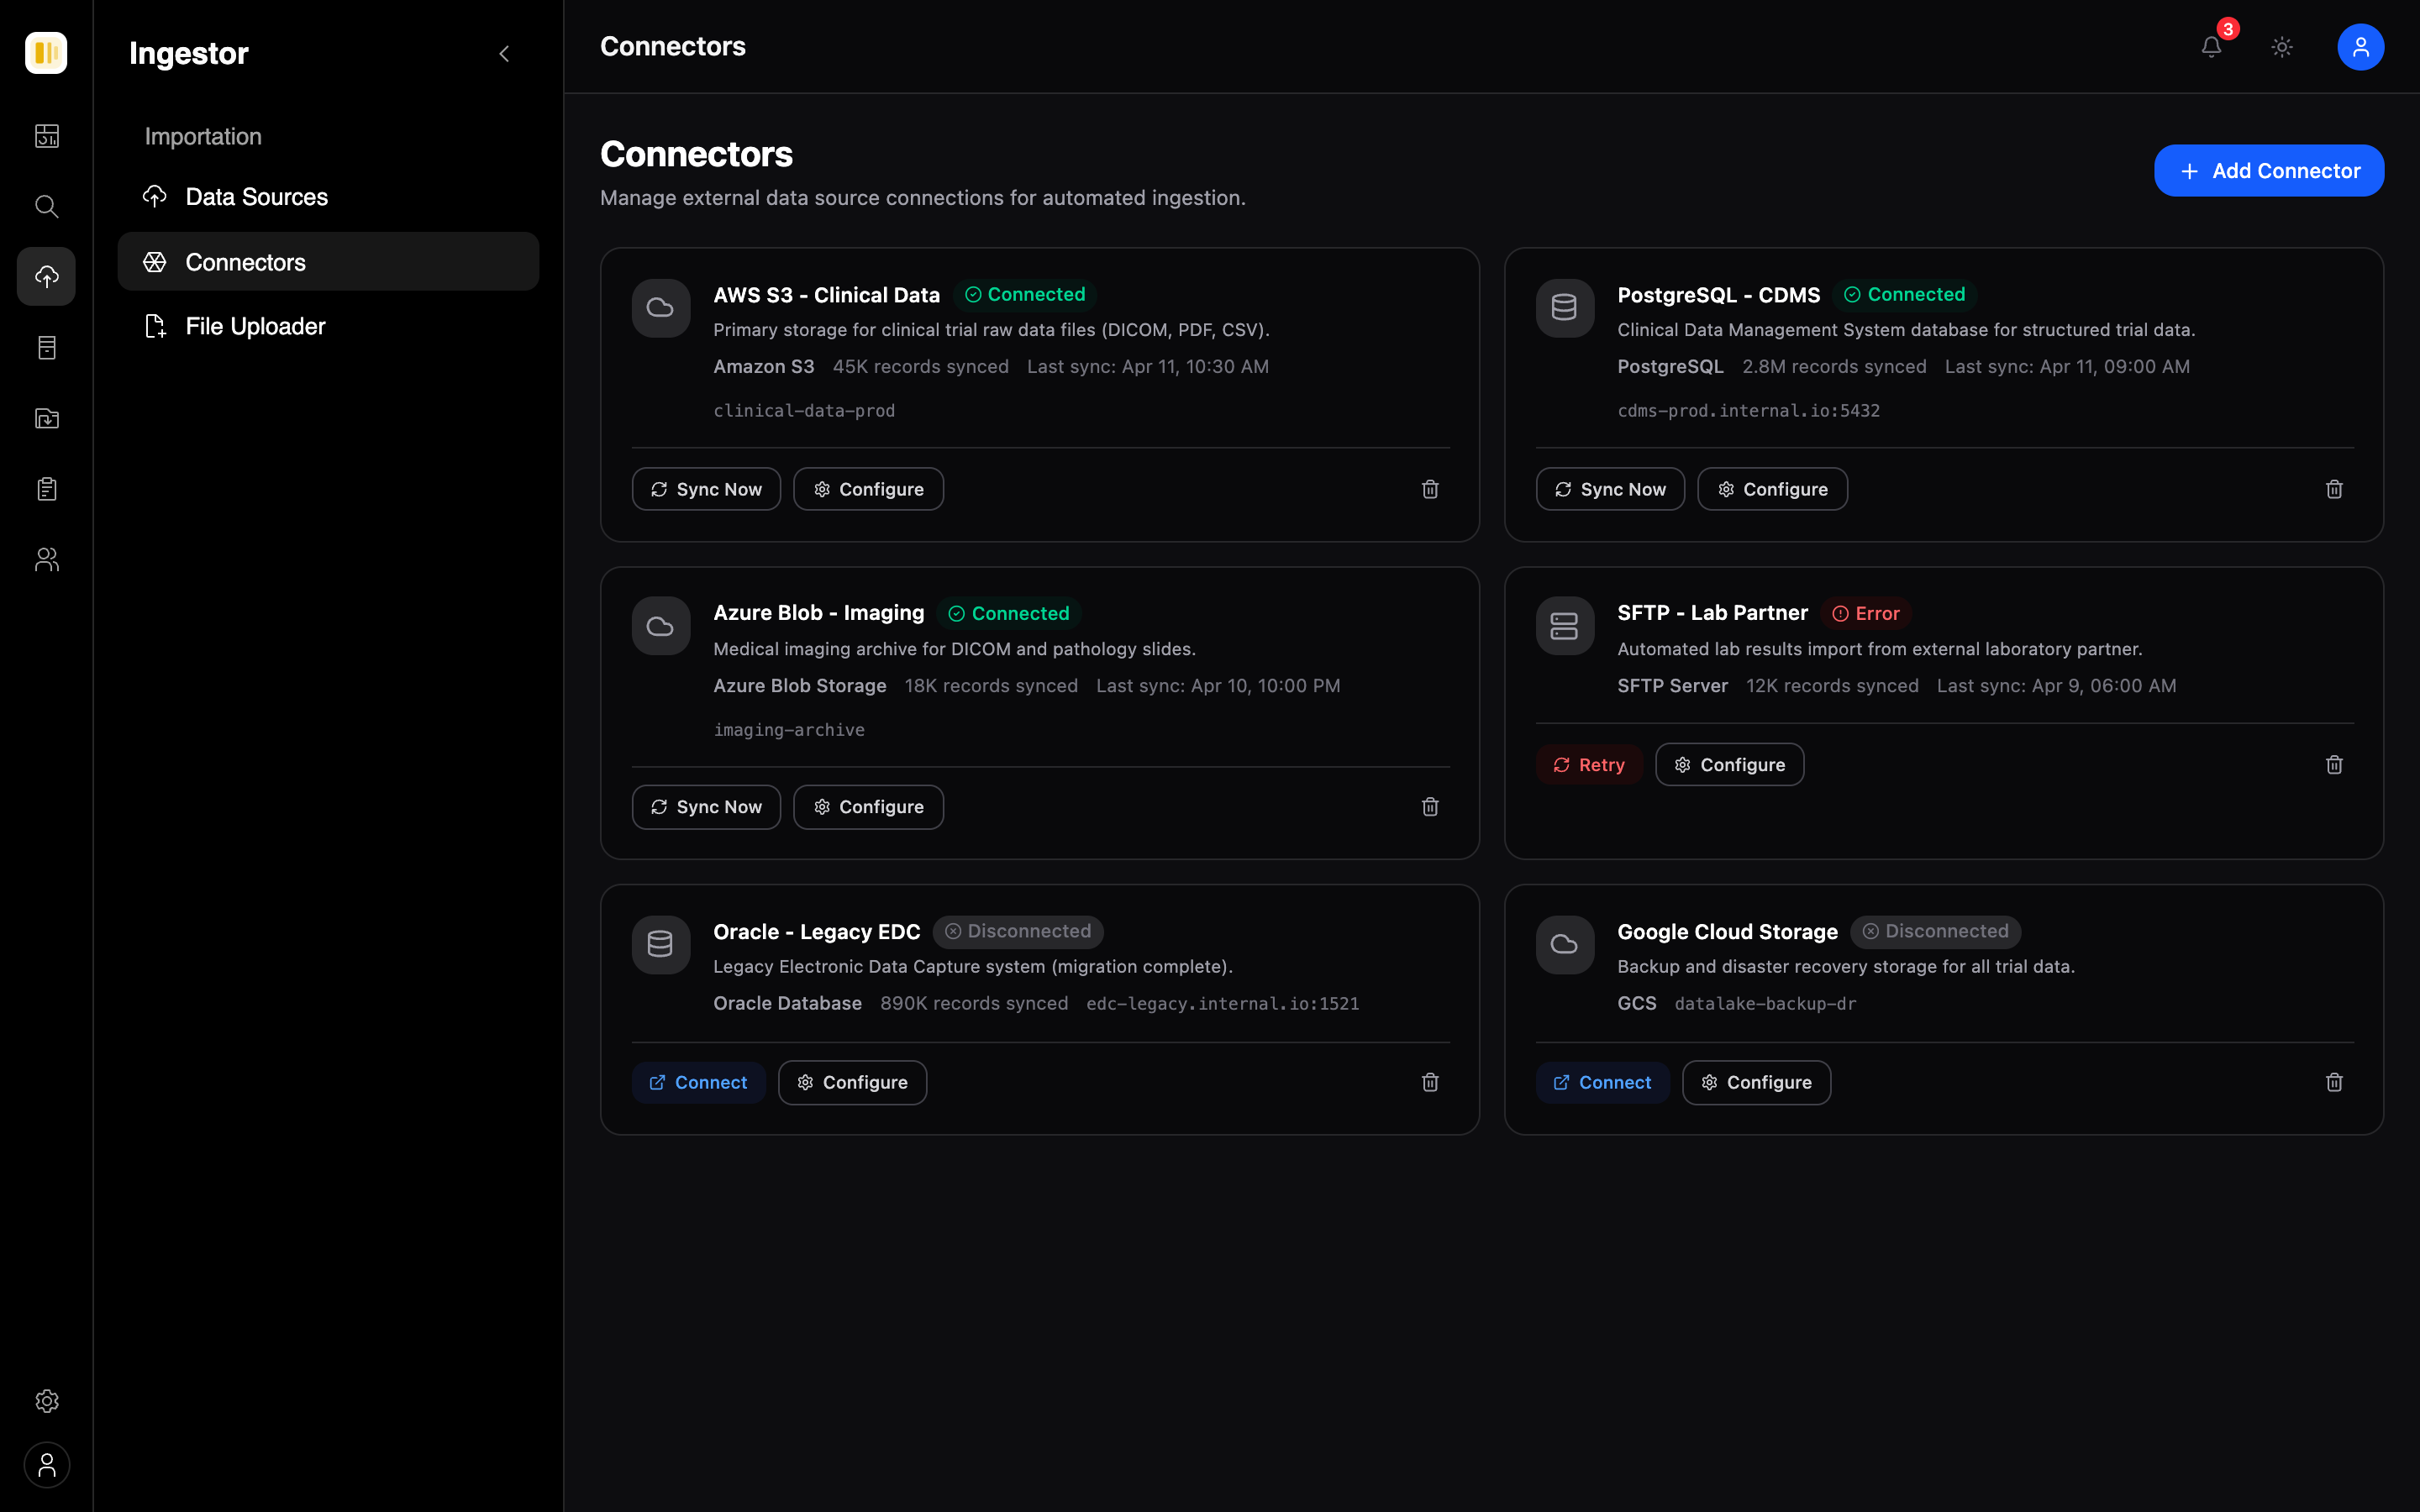Configure the PostgreSQL - CDMS connector
The height and width of the screenshot is (1512, 2420).
1772,489
